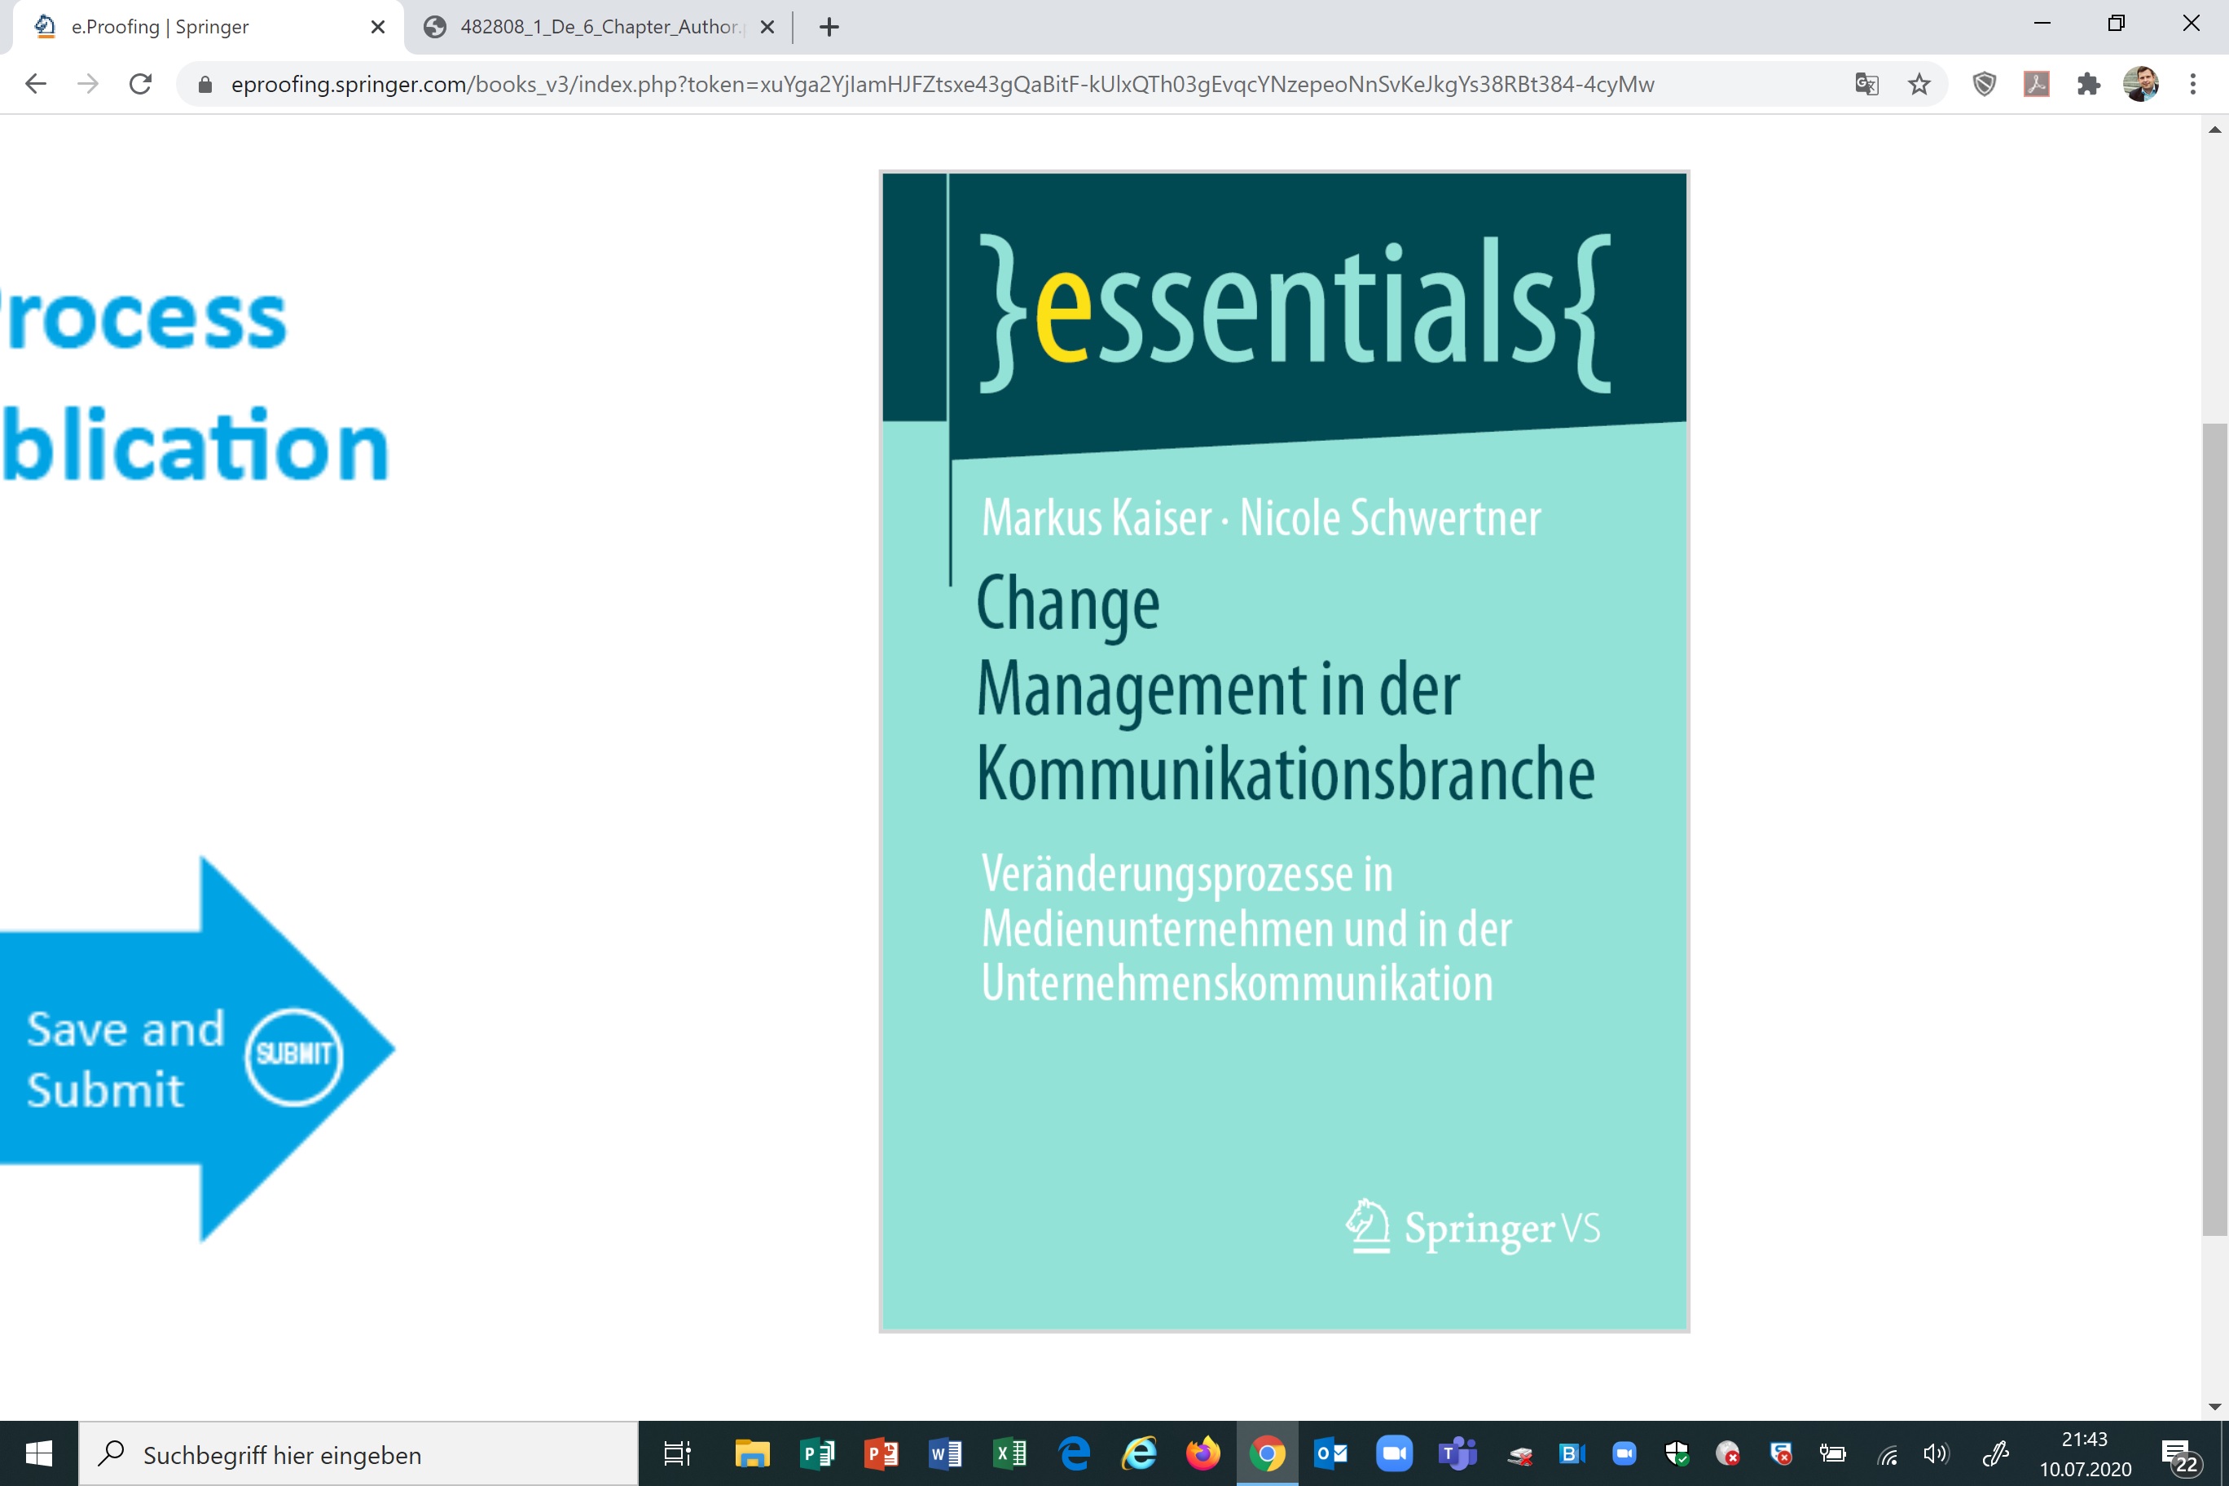
Task: Switch to the 482808_1_De_6_Chapter tab
Action: tap(587, 27)
